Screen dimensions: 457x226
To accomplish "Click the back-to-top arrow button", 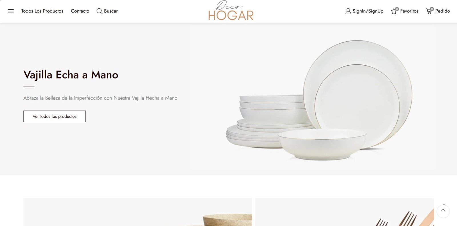I will coord(443,211).
